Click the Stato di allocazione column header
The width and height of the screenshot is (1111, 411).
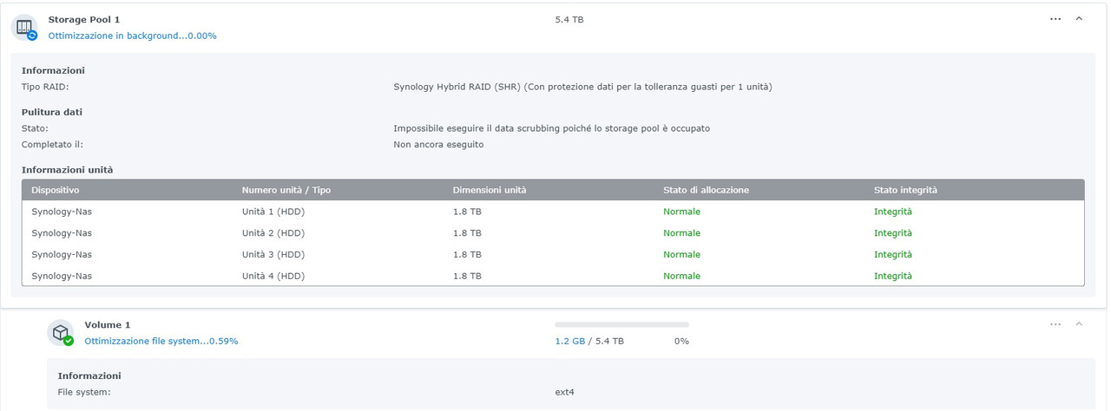point(706,190)
